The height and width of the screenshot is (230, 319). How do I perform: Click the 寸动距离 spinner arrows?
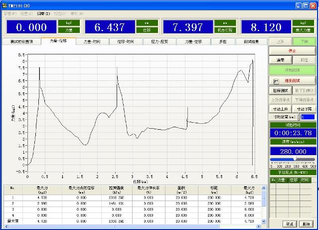tap(299, 117)
